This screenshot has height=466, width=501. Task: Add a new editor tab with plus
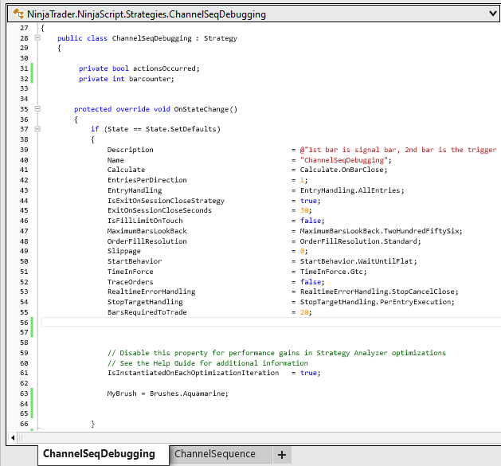point(282,455)
